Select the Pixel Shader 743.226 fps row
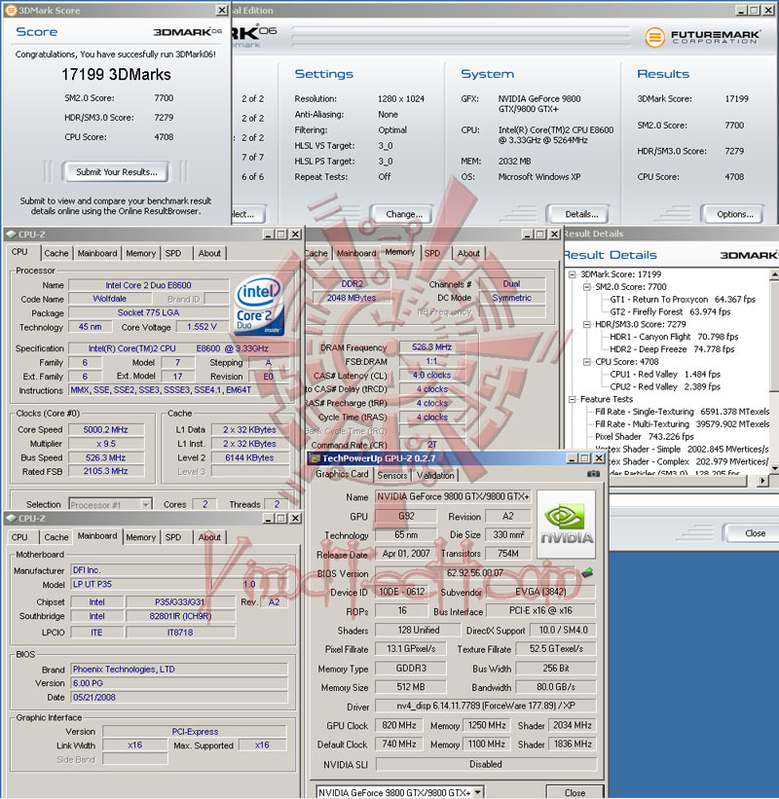The height and width of the screenshot is (799, 779). click(645, 437)
